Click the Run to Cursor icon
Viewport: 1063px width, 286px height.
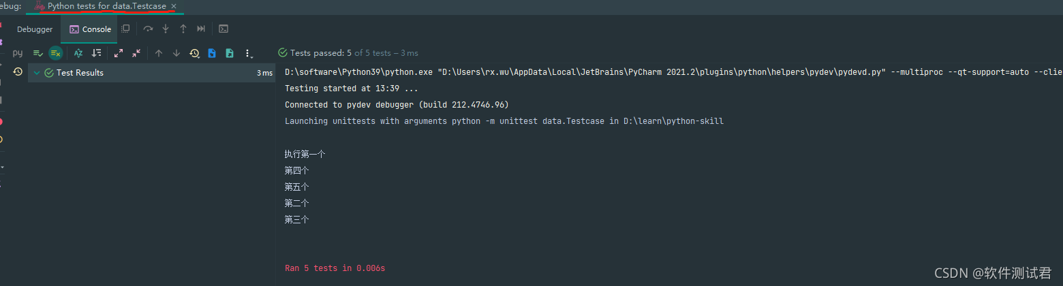click(201, 29)
